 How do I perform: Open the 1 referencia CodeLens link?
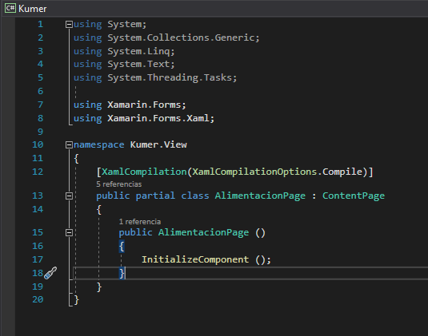[140, 222]
